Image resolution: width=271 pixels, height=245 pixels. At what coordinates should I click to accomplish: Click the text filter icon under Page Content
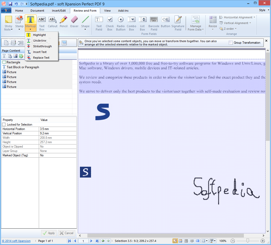(x=4, y=56)
